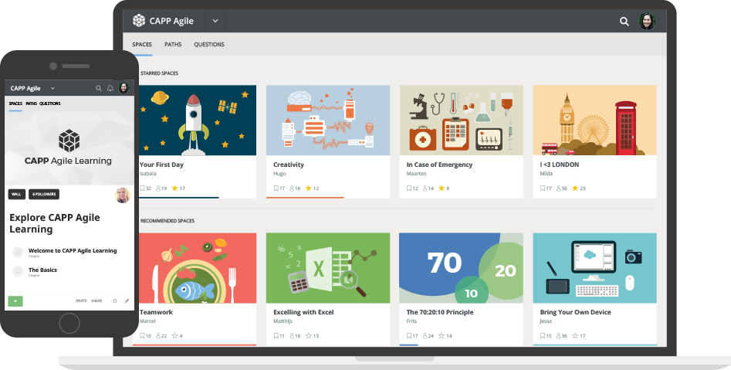Image resolution: width=731 pixels, height=370 pixels.
Task: Click author name Isabela
Action: pos(147,174)
